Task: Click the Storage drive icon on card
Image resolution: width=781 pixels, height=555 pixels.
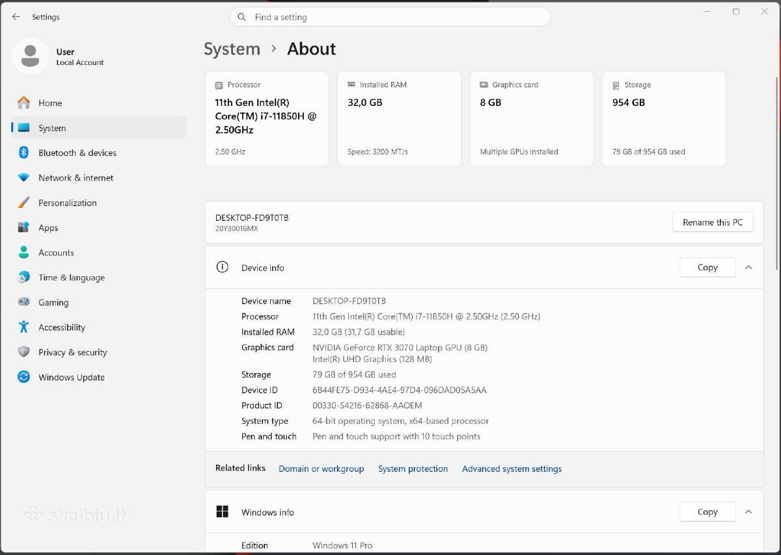Action: pyautogui.click(x=616, y=85)
